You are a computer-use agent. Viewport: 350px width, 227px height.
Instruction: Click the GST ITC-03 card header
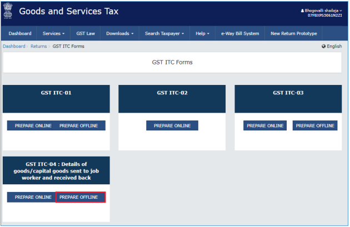click(288, 99)
